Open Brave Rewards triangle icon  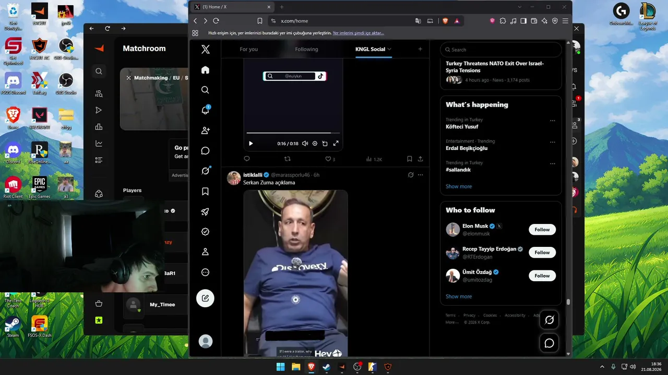457,21
